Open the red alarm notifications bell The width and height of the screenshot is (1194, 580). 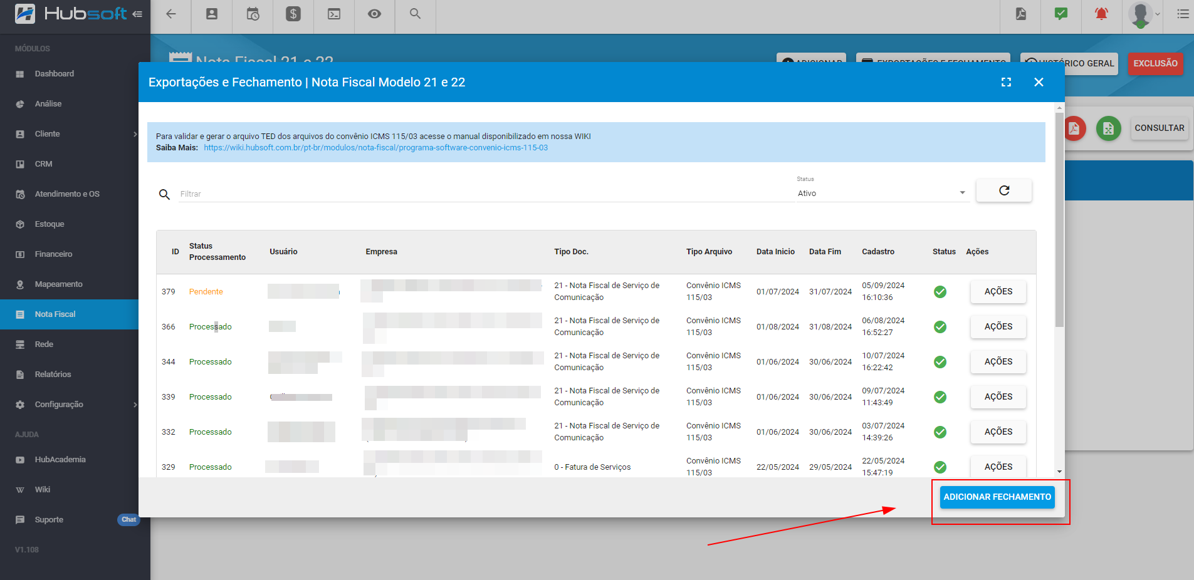click(x=1101, y=14)
